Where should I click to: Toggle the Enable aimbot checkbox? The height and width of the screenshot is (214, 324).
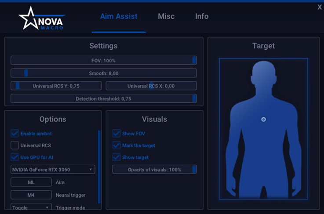pos(15,133)
